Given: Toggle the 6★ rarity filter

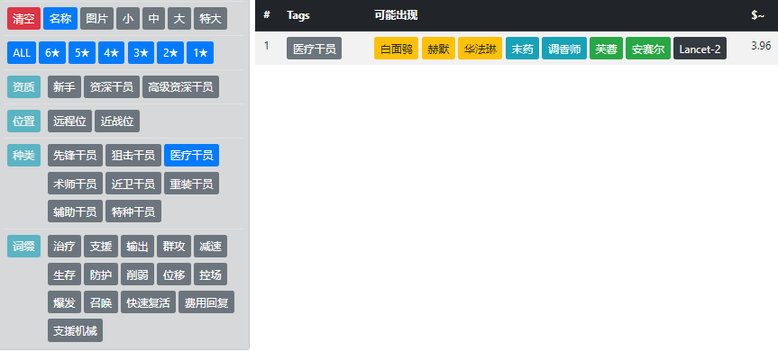Looking at the screenshot, I should (52, 53).
